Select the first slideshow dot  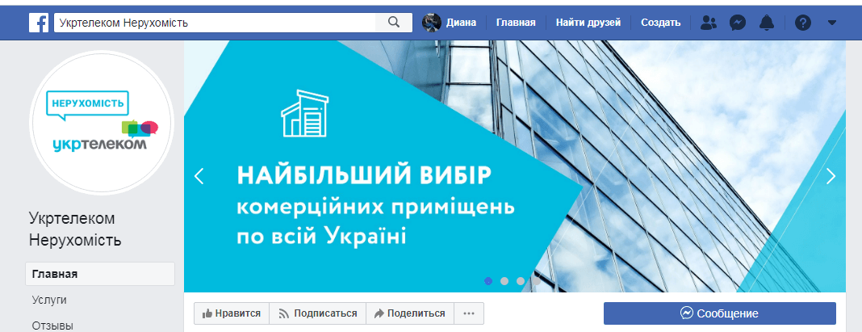[x=488, y=281]
